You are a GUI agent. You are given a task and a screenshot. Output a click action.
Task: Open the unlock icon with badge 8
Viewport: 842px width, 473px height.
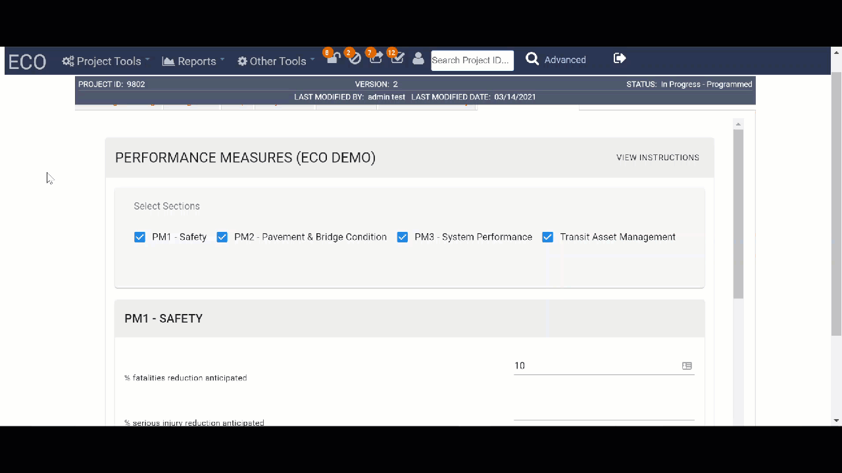tap(332, 57)
